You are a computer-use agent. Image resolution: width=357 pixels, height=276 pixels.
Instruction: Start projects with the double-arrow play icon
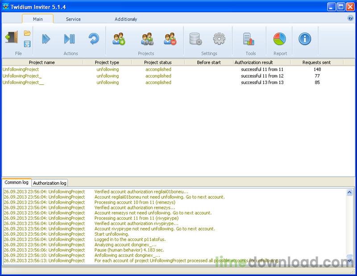tap(46, 39)
